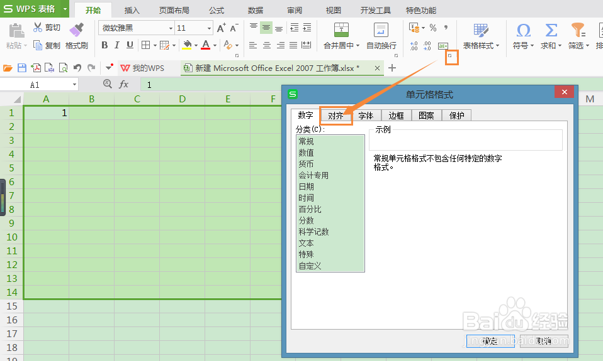
Task: Toggle bold formatting
Action: (x=104, y=45)
